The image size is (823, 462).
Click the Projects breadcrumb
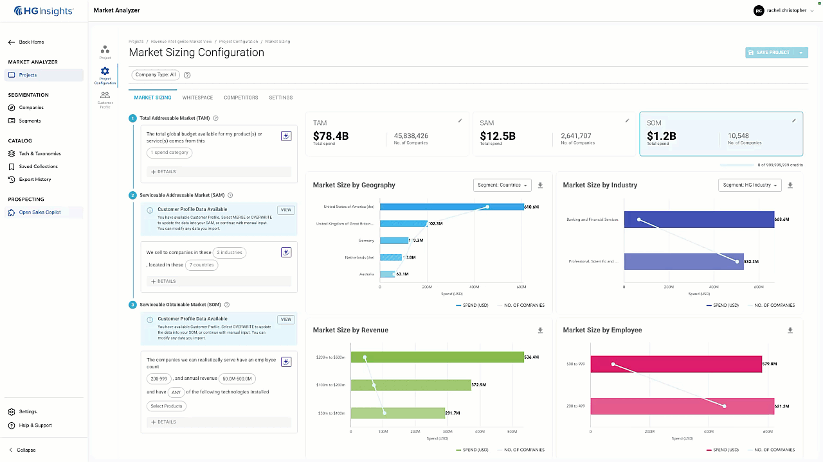point(136,42)
